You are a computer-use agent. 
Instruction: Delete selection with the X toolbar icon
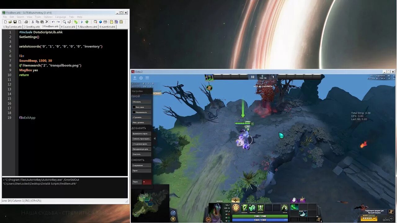click(47, 22)
